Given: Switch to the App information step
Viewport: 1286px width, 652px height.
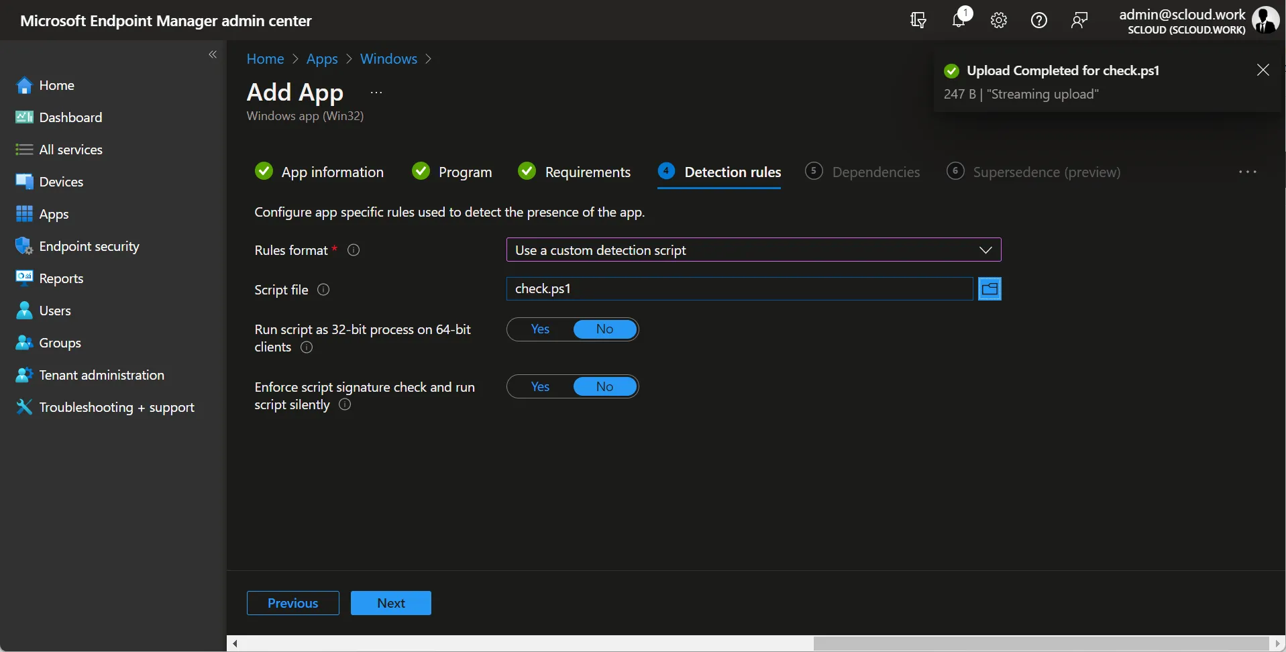Looking at the screenshot, I should tap(319, 172).
